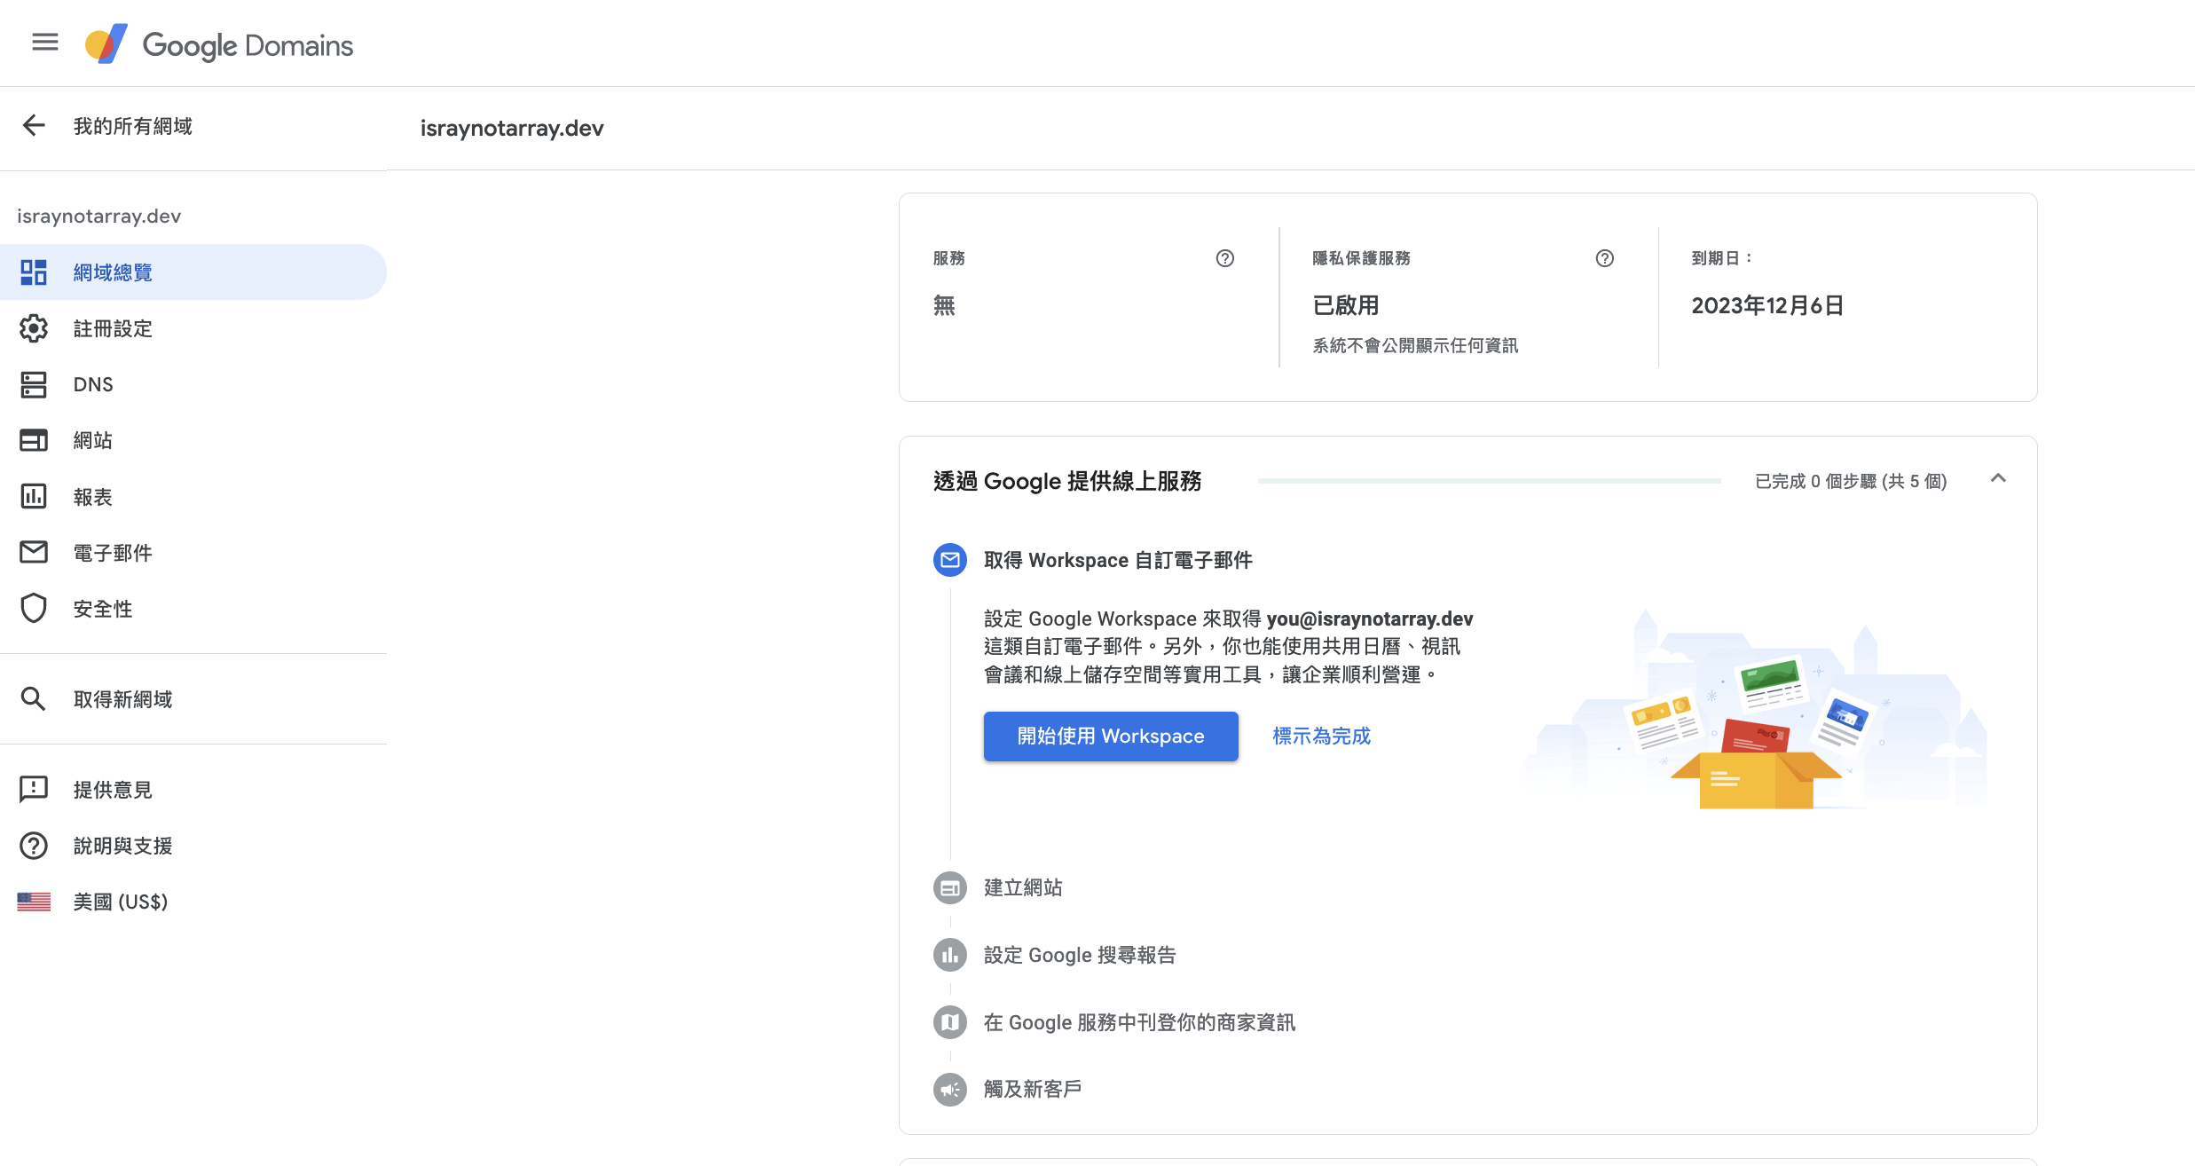Change the 美國 (US$) currency setting
Image resolution: width=2195 pixels, height=1166 pixels.
click(120, 902)
